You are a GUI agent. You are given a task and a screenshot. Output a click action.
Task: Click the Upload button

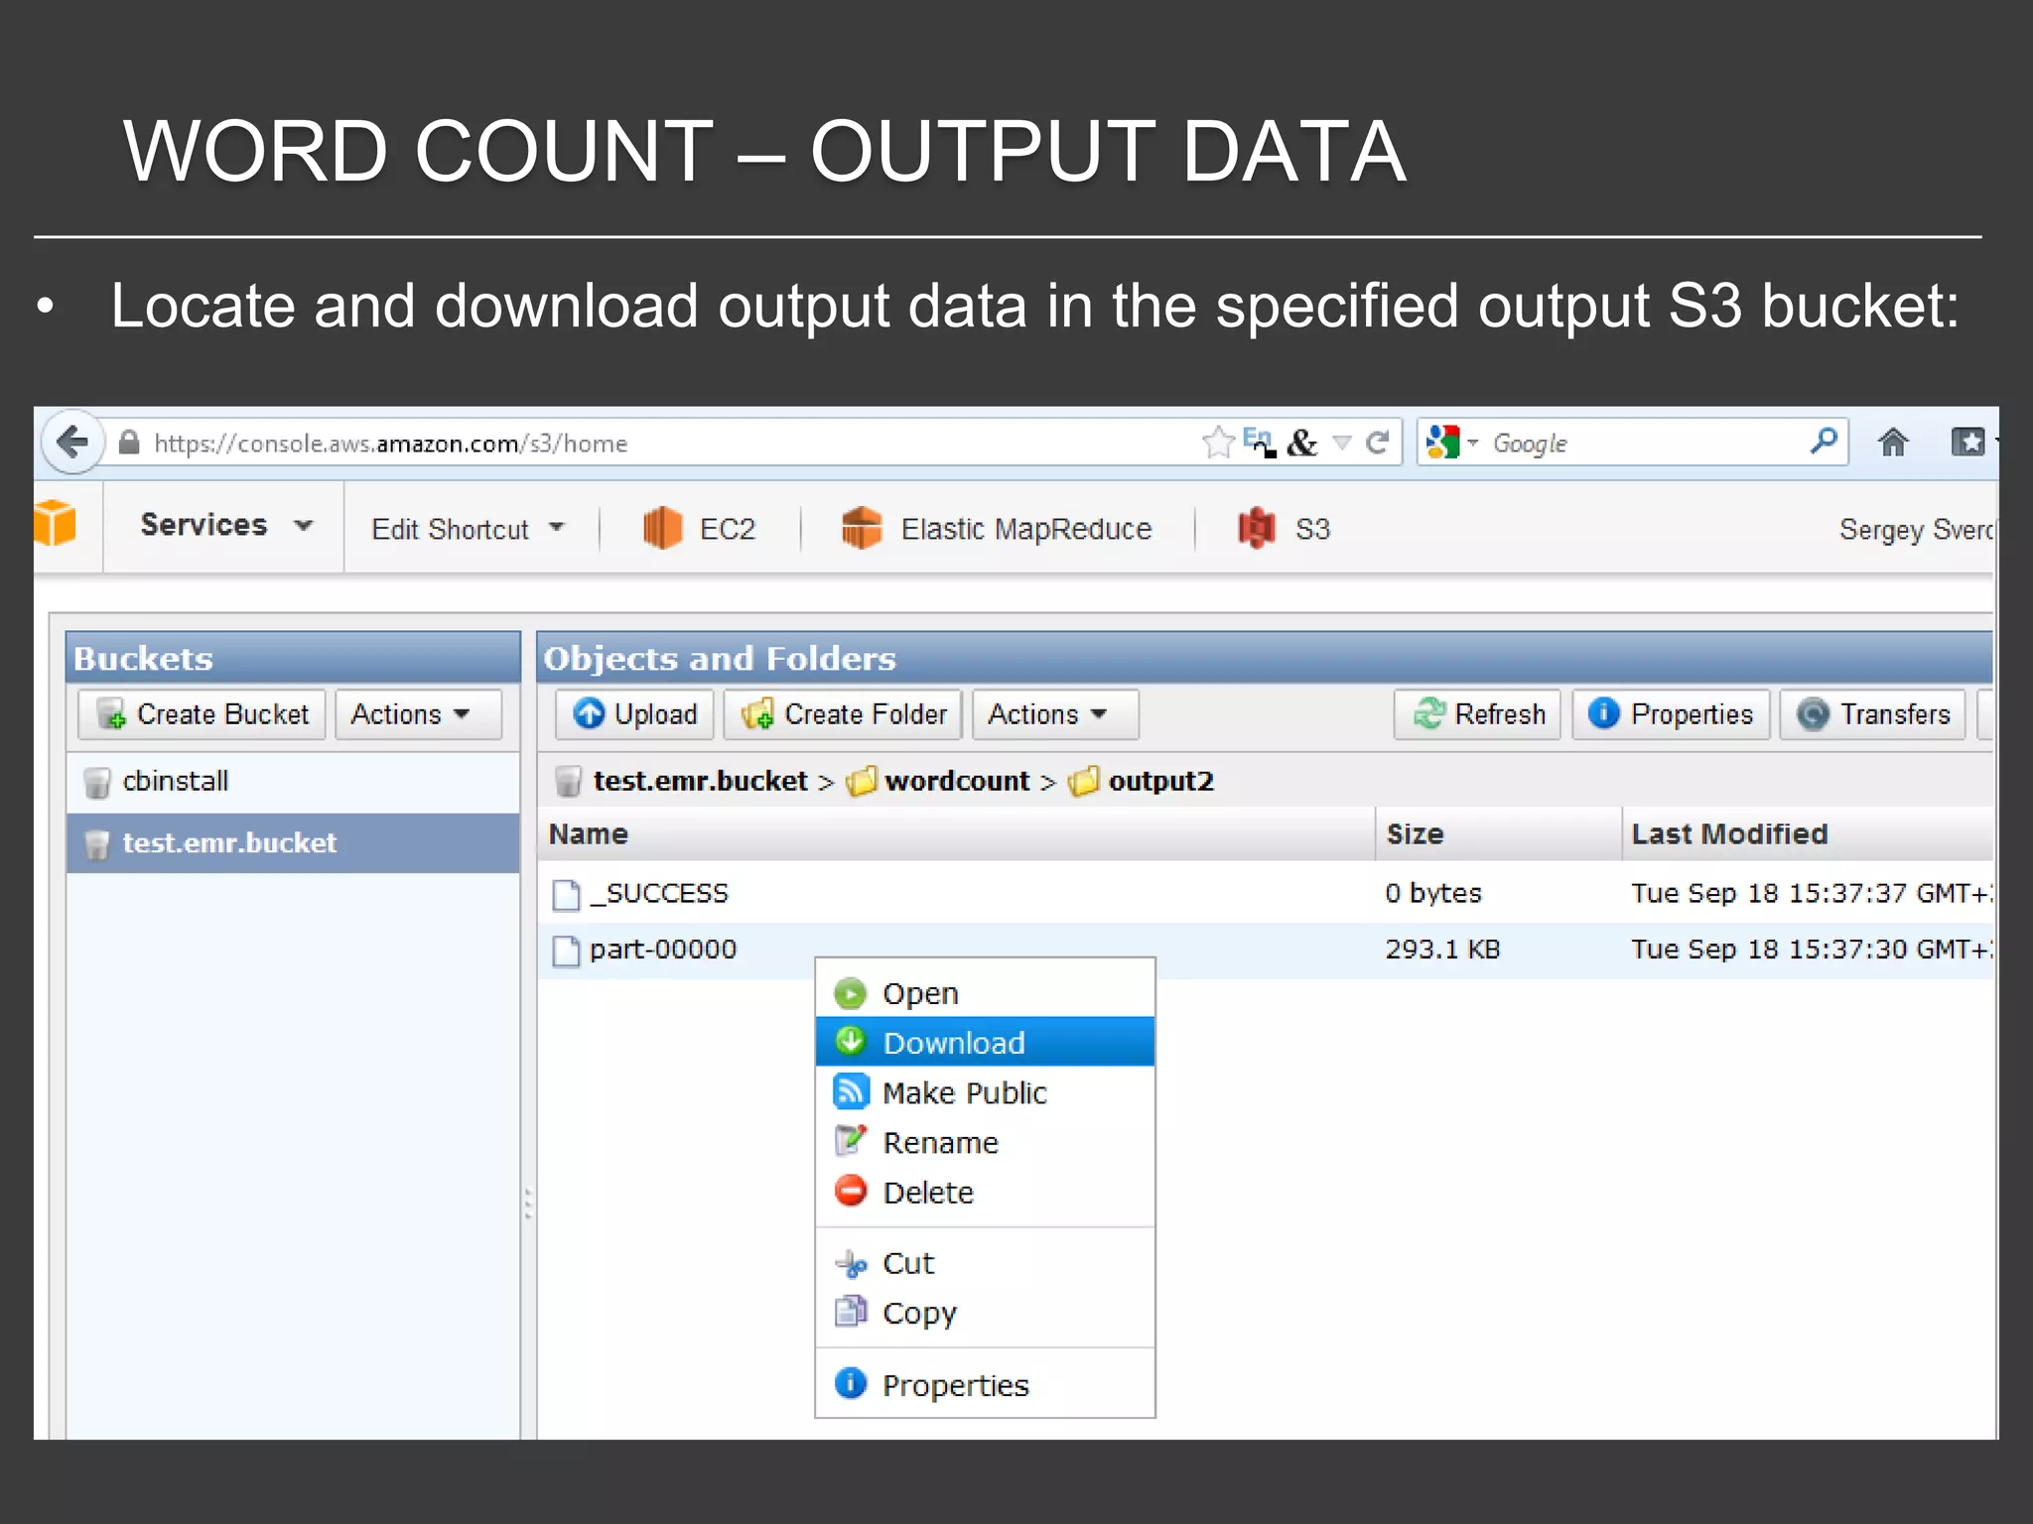pyautogui.click(x=635, y=714)
